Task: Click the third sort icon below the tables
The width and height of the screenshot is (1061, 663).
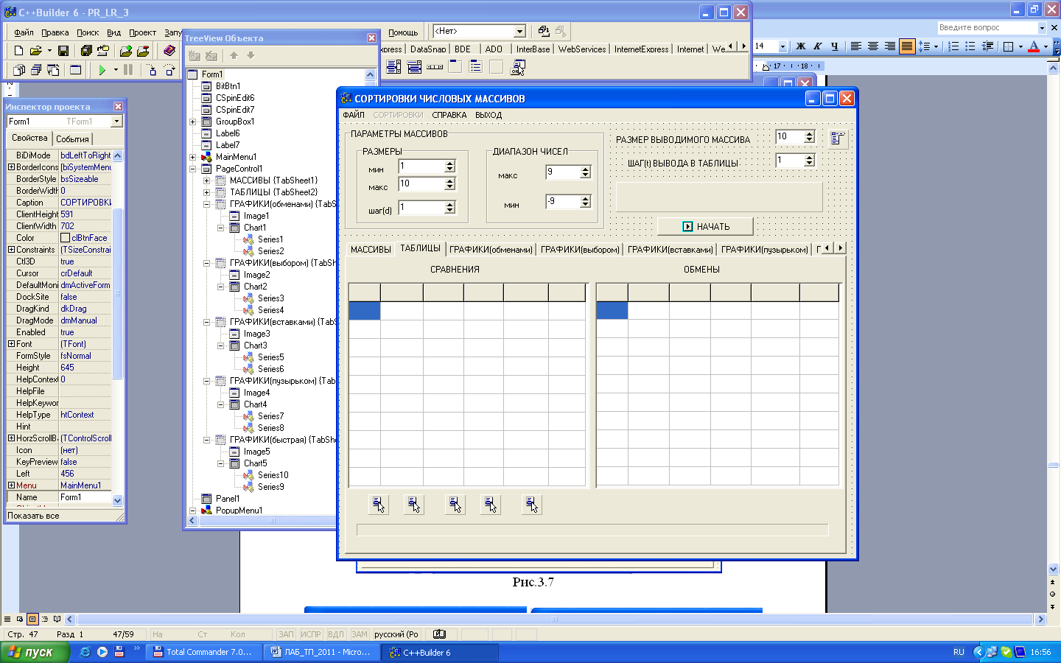Action: [x=455, y=505]
